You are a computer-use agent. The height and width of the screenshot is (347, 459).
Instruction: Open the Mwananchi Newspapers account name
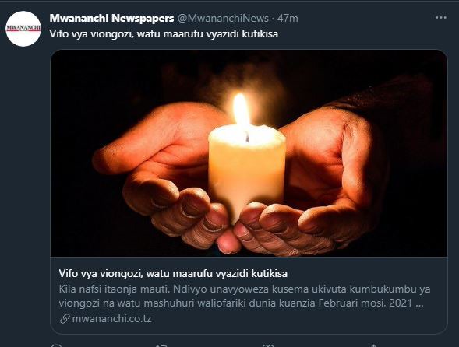tap(111, 18)
